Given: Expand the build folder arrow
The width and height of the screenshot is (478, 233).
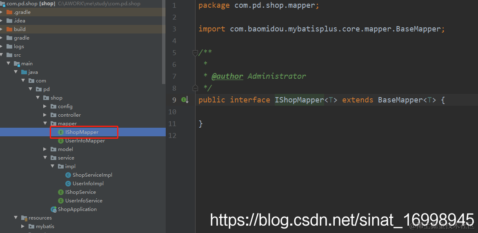Looking at the screenshot, I should tap(2, 29).
